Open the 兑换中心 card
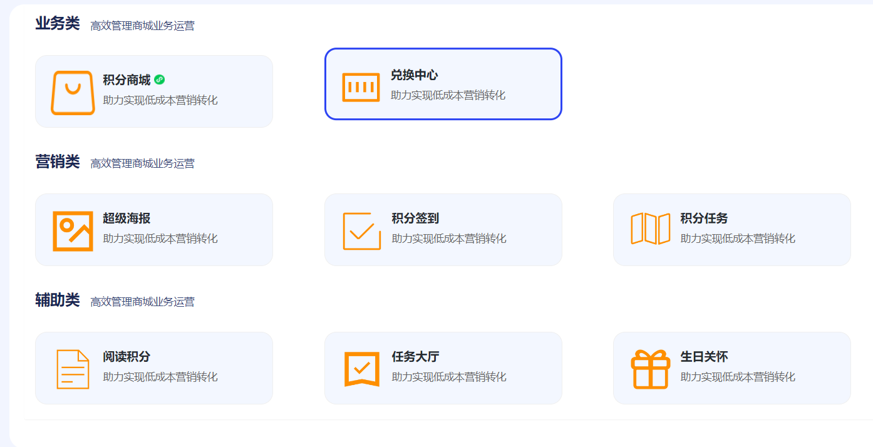The height and width of the screenshot is (447, 873). [443, 83]
